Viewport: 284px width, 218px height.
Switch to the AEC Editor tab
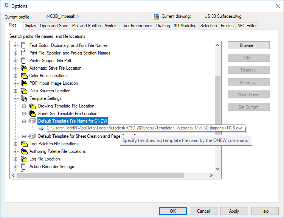tap(247, 26)
